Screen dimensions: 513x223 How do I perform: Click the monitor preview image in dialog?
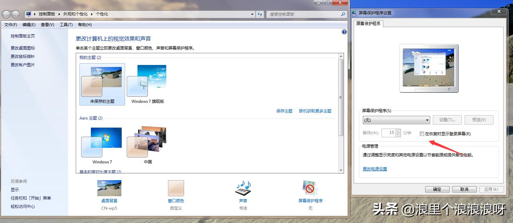[429, 68]
